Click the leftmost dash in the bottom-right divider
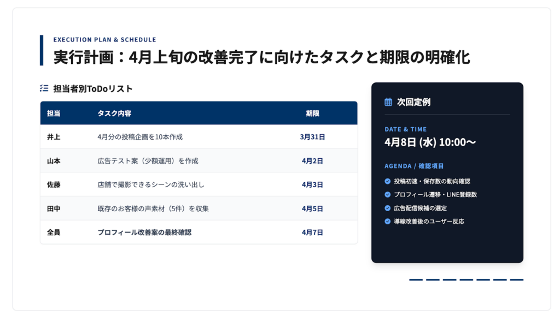 click(x=416, y=280)
